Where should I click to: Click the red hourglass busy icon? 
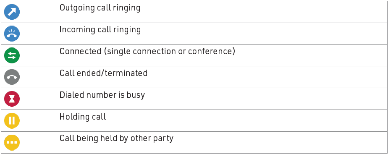[12, 99]
